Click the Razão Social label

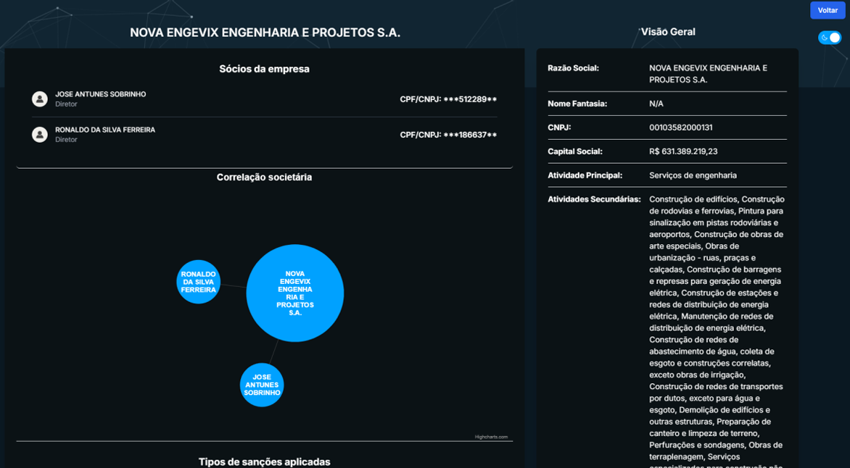pos(573,68)
